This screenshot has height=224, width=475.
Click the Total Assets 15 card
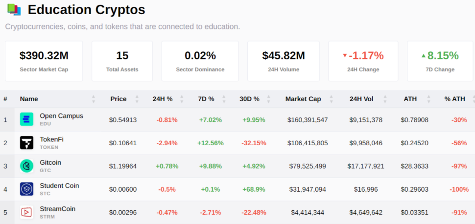click(x=122, y=61)
